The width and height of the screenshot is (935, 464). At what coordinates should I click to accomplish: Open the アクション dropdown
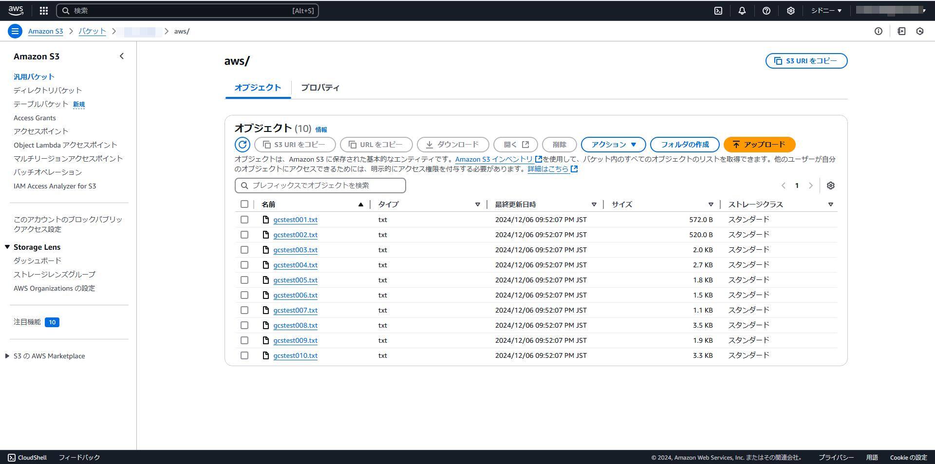tap(613, 145)
